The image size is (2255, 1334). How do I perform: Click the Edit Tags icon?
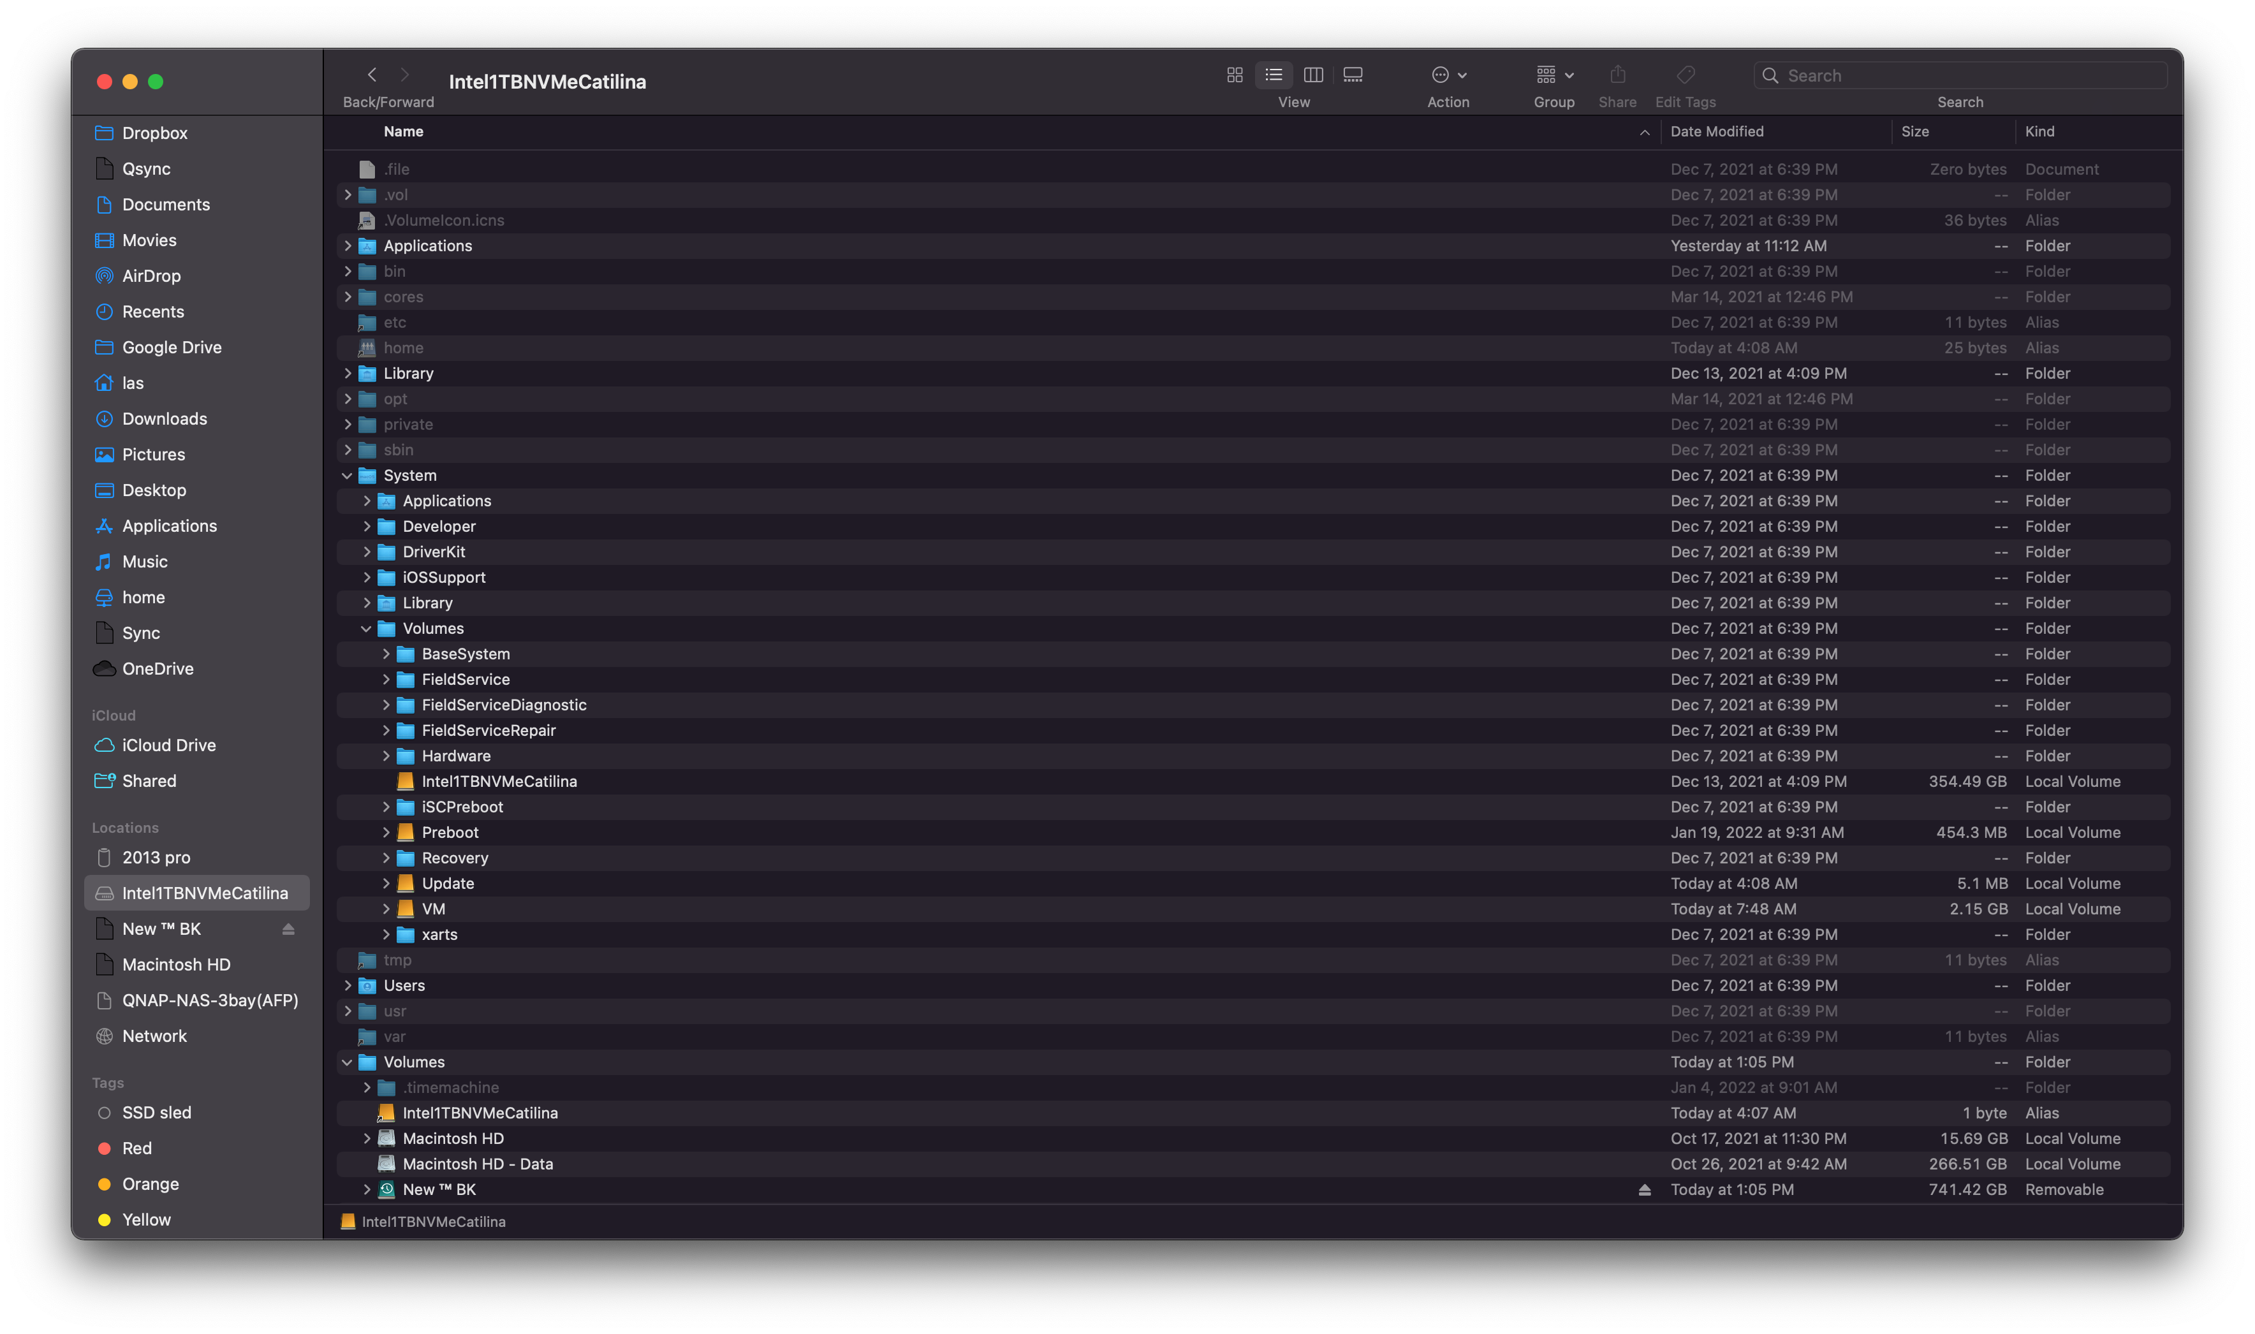pyautogui.click(x=1685, y=75)
